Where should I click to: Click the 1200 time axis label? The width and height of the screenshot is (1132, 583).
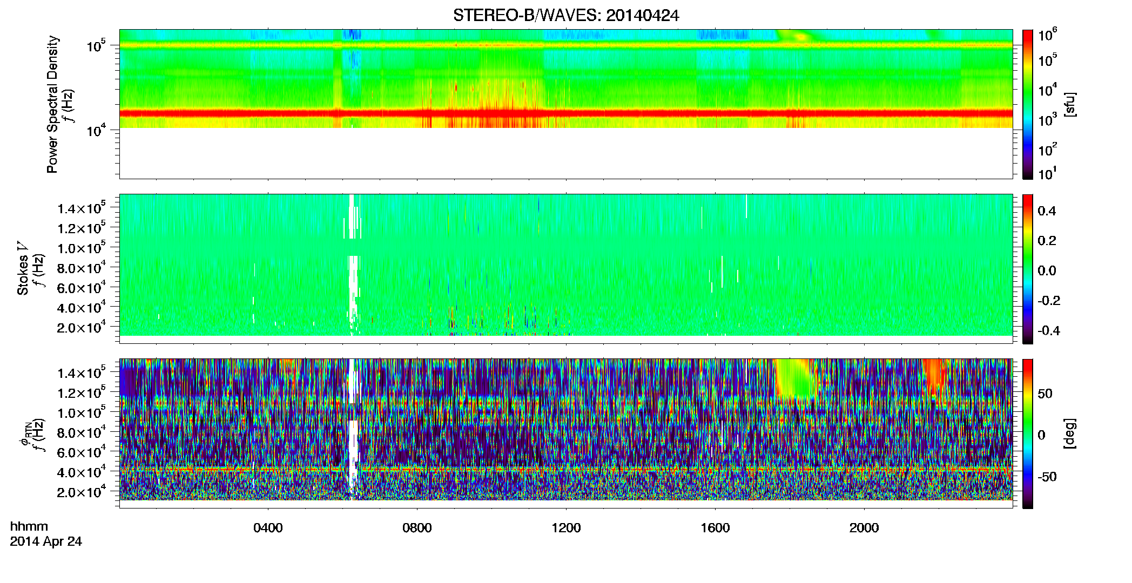pos(566,528)
